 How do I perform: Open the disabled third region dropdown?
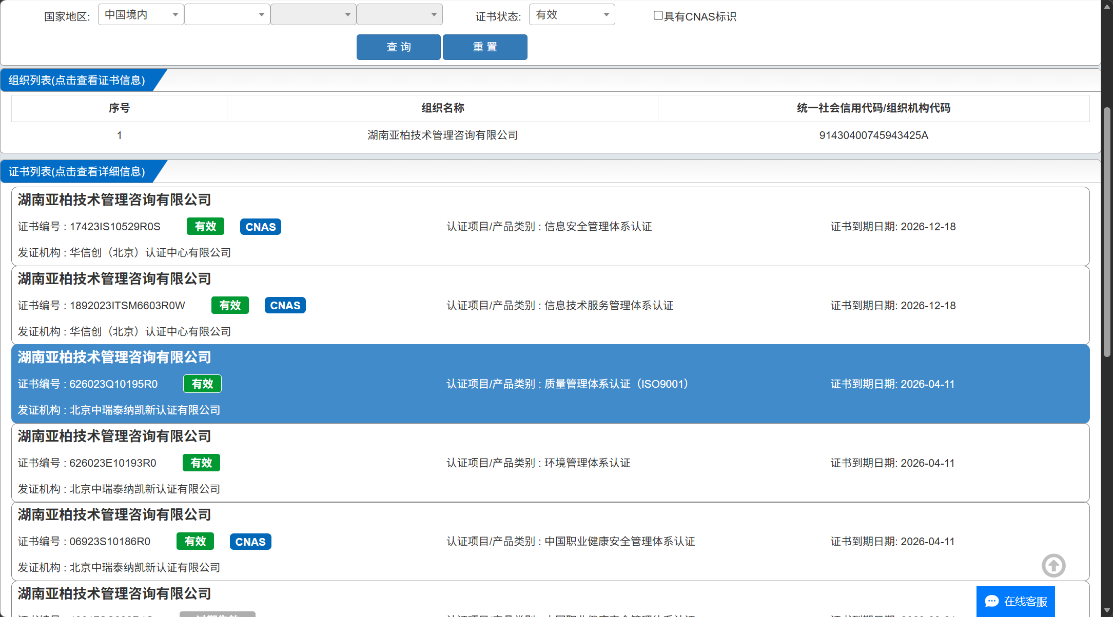click(313, 15)
